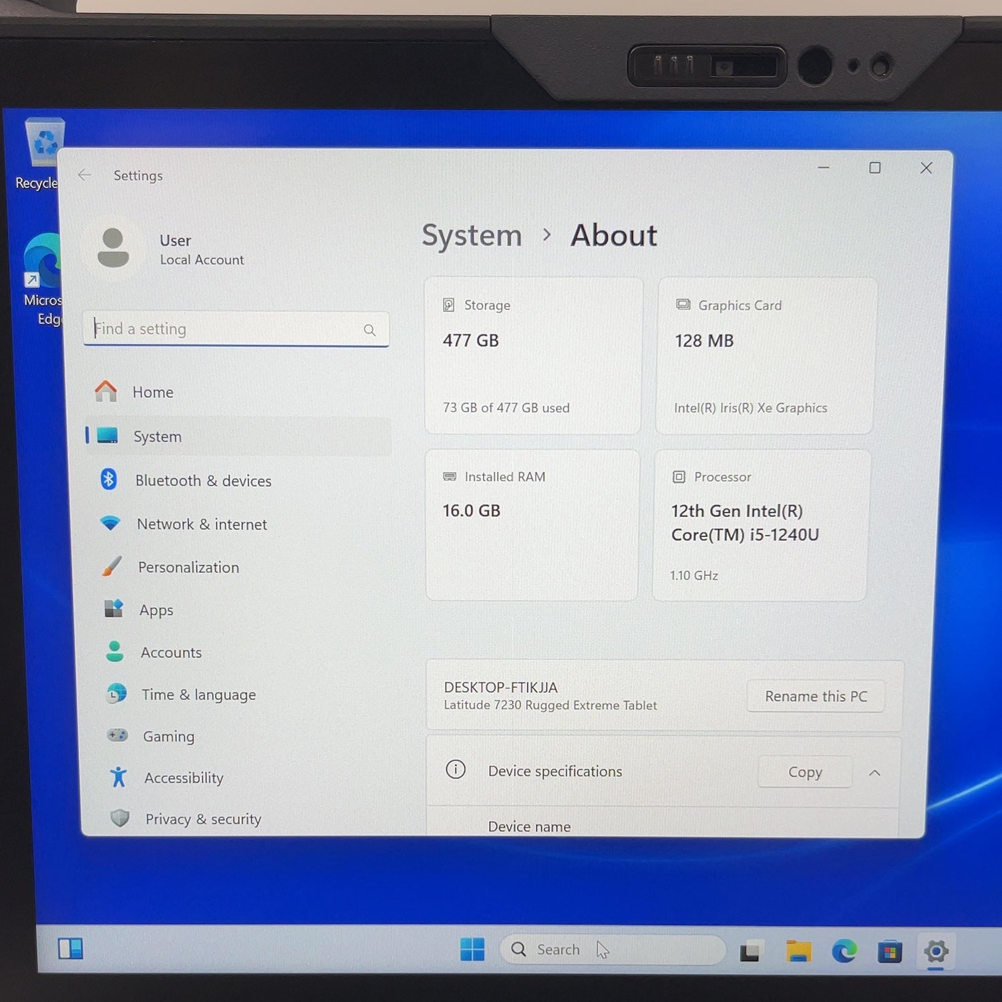Click the User Local Account name
1002x1002 pixels.
point(202,249)
